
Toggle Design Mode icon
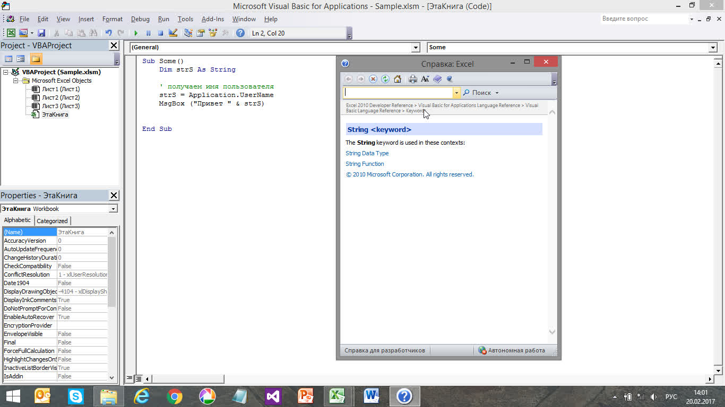(x=172, y=33)
